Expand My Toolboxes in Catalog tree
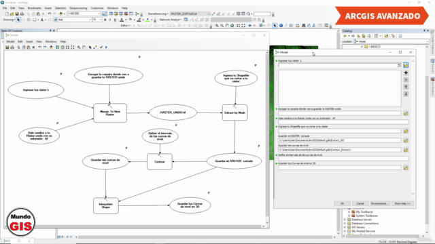 coord(349,212)
